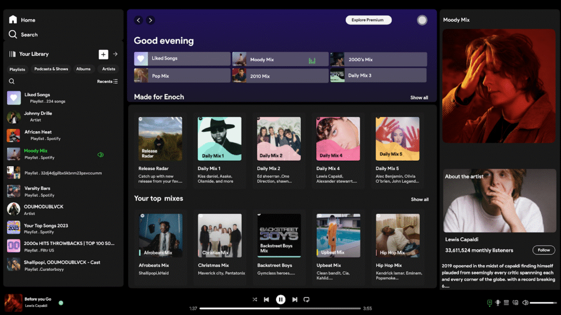Create a new playlist with the plus icon
This screenshot has width=561, height=315.
pos(103,54)
